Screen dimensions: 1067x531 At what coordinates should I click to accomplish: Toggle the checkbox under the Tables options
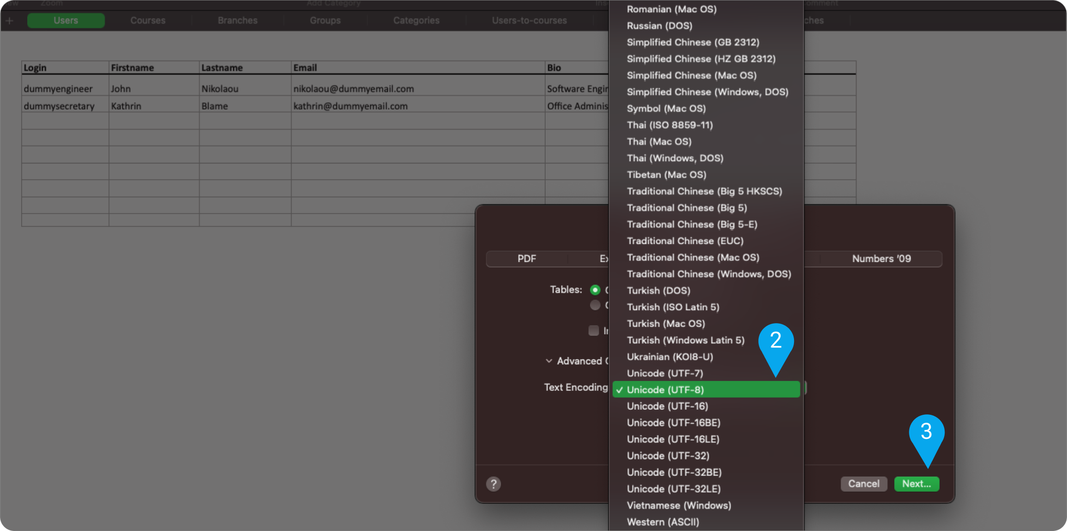(x=594, y=331)
